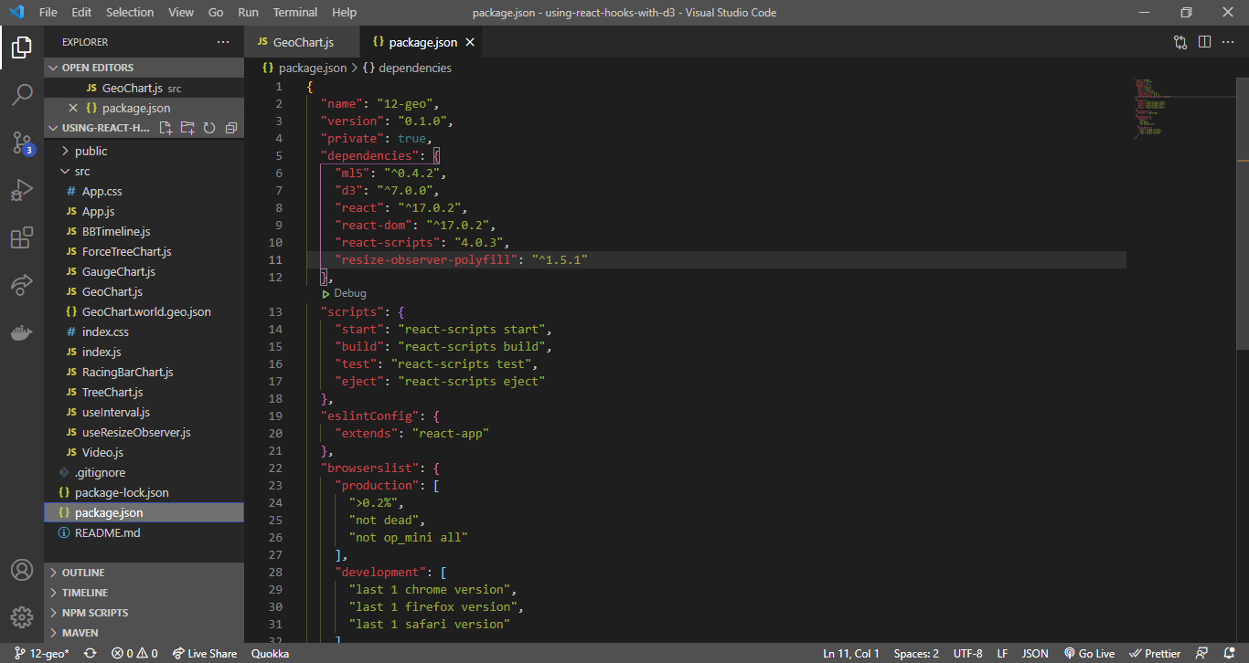Expand the NPM Scripts section
The height and width of the screenshot is (663, 1249).
(x=144, y=613)
